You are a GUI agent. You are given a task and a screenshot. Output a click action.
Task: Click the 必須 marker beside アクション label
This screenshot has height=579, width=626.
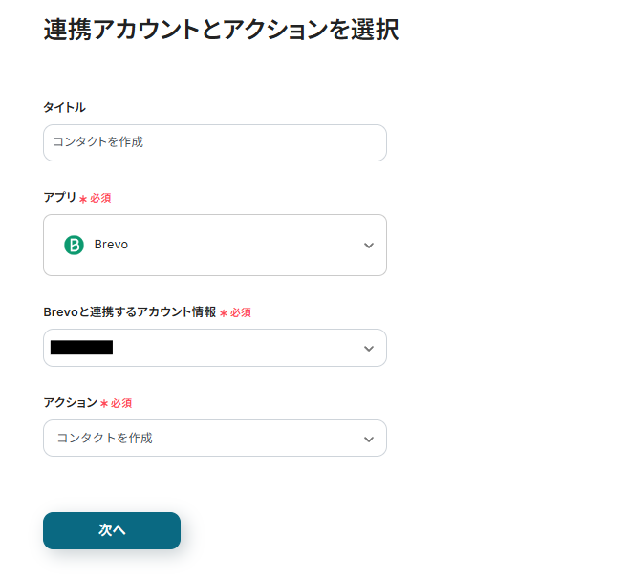(x=120, y=403)
